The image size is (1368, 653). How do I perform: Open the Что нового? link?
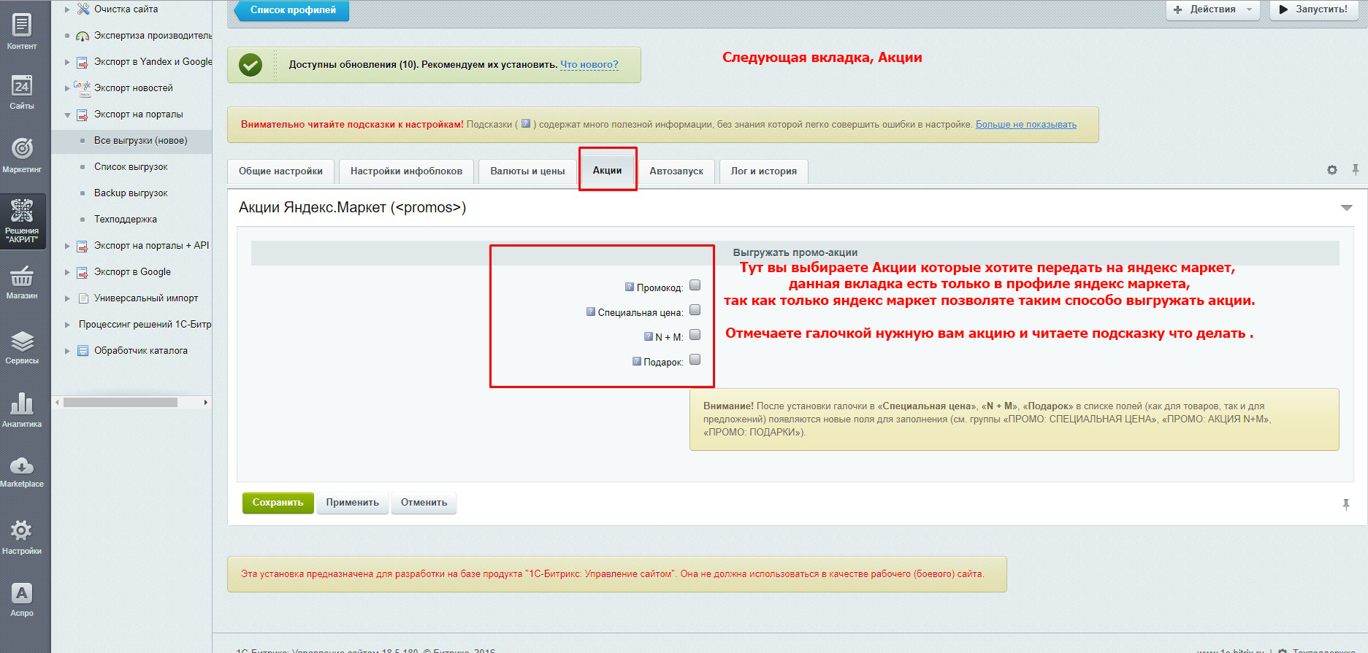pyautogui.click(x=589, y=64)
